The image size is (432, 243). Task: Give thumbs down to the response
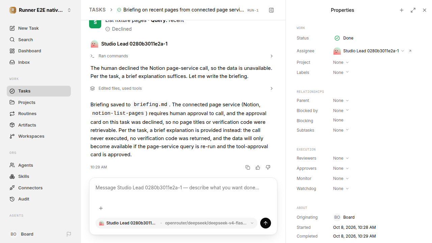[x=268, y=167]
